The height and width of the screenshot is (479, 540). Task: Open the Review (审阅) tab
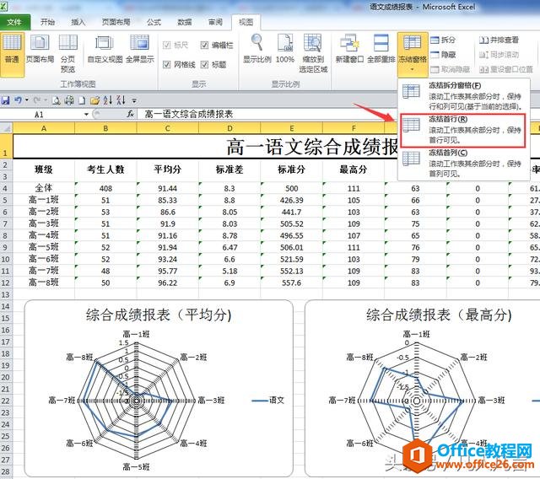[x=216, y=23]
